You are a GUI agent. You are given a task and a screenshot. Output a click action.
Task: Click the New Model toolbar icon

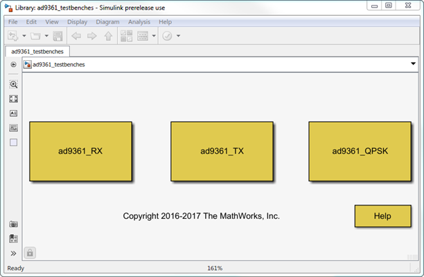click(12, 36)
